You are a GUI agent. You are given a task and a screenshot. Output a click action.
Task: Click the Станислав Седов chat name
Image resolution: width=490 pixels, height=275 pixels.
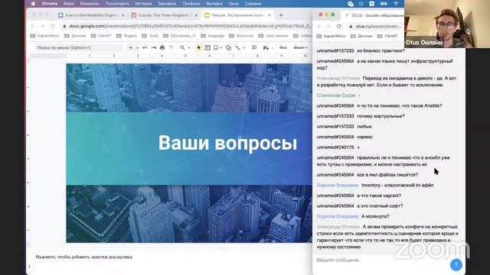click(x=336, y=95)
